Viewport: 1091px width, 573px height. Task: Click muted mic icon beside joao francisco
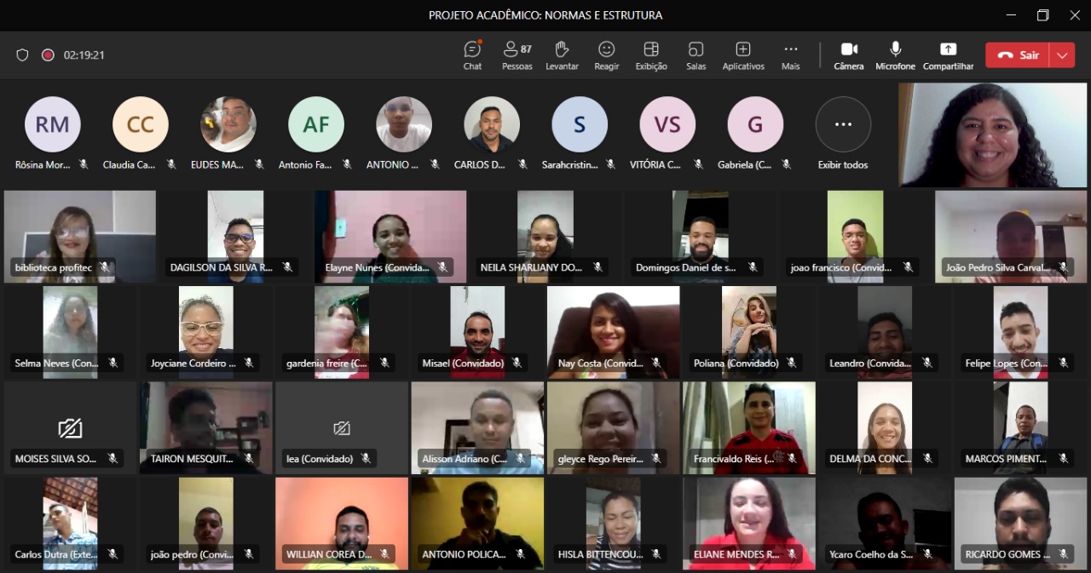click(908, 267)
